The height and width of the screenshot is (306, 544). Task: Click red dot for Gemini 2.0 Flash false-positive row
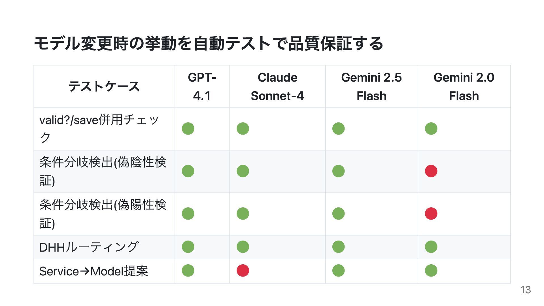(x=431, y=214)
